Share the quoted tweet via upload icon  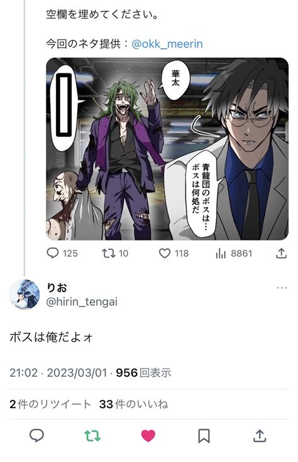coord(281,254)
